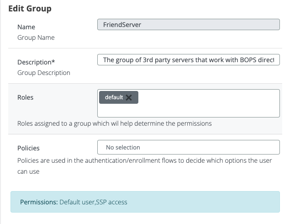Viewport: 300px width, 224px height.
Task: Focus the Description text input field
Action: click(x=188, y=60)
